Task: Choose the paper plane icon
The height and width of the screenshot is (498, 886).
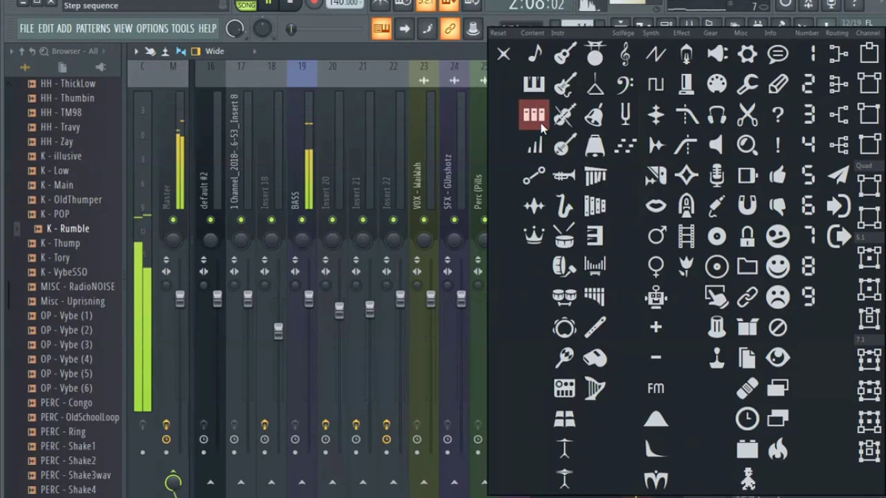Action: [838, 175]
